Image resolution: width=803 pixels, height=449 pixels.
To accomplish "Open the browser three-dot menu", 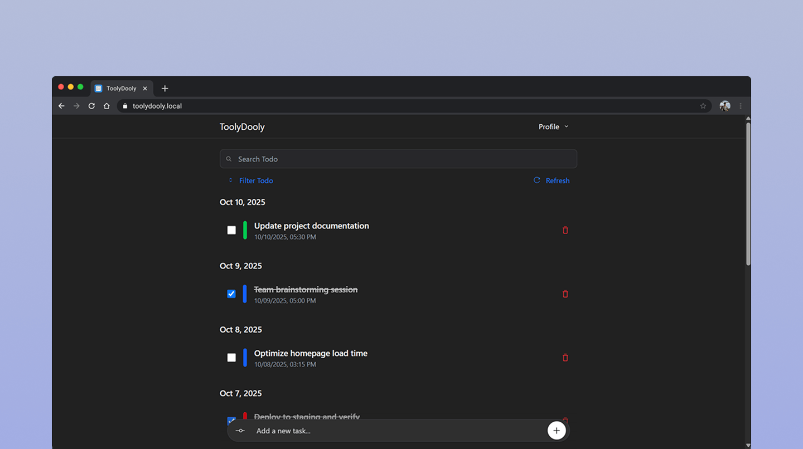I will pyautogui.click(x=741, y=106).
